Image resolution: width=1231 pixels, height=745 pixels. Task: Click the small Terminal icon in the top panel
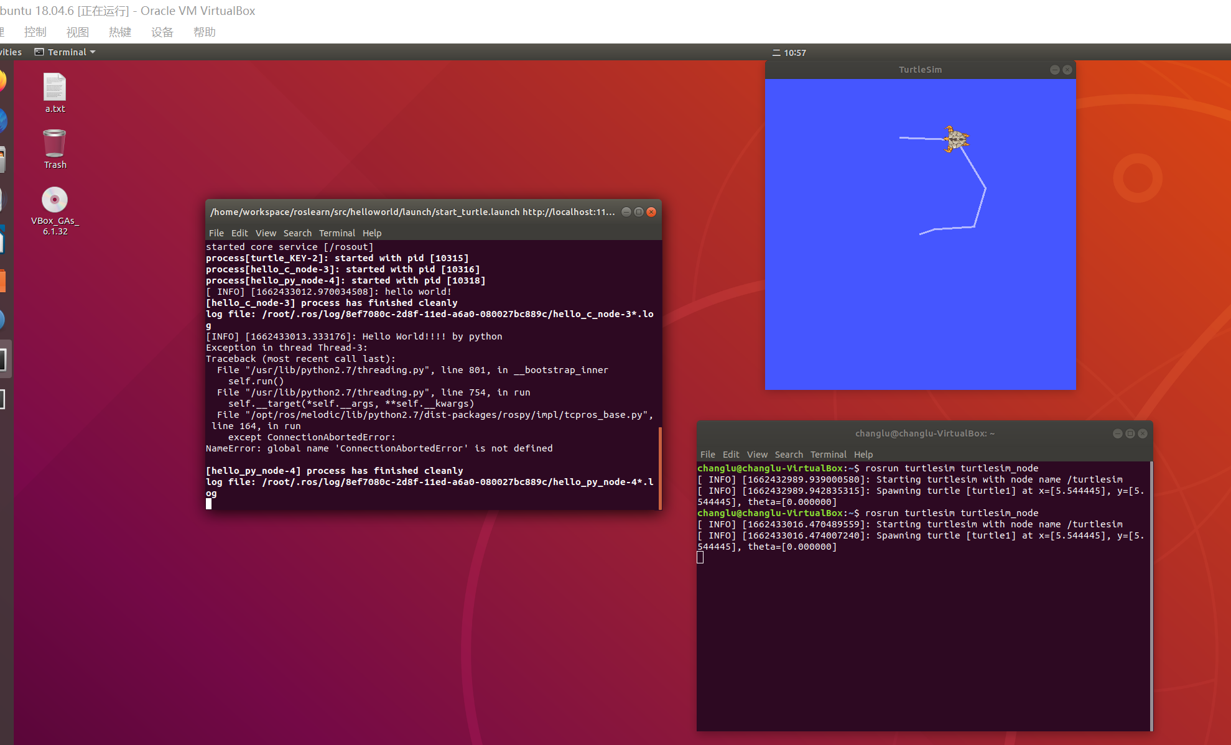tap(39, 52)
